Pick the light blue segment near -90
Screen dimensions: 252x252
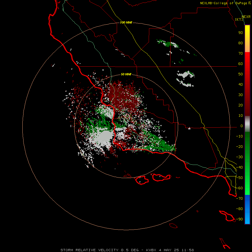pyautogui.click(x=247, y=219)
